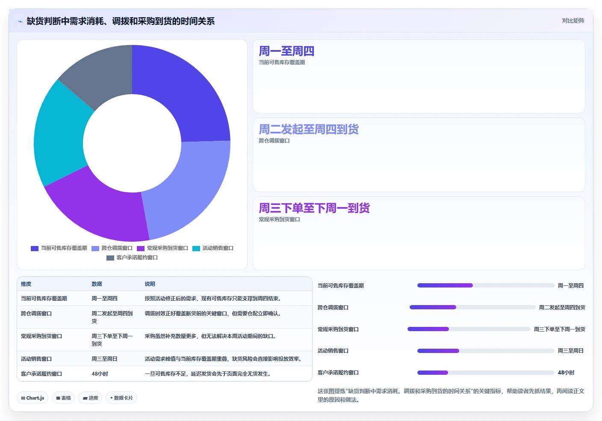This screenshot has width=602, height=421.
Task: Click progress value label 周二发起至周四到货
Action: pos(562,308)
